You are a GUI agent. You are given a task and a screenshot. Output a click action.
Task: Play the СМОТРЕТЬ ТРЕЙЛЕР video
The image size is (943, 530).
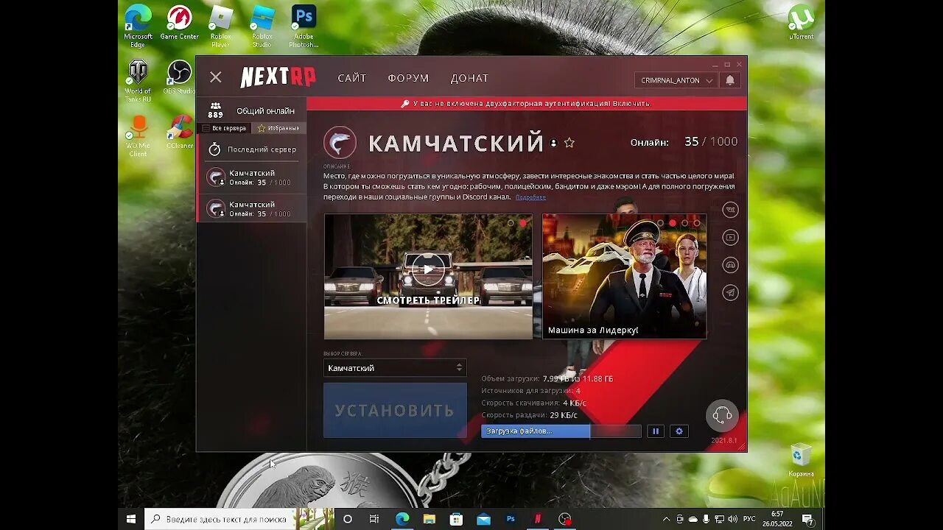pyautogui.click(x=428, y=269)
